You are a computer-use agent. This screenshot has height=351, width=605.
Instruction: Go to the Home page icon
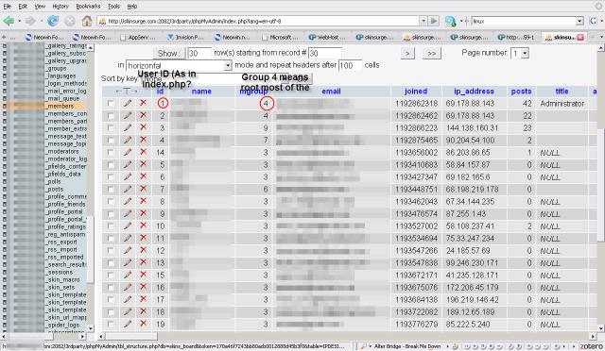pyautogui.click(x=86, y=21)
